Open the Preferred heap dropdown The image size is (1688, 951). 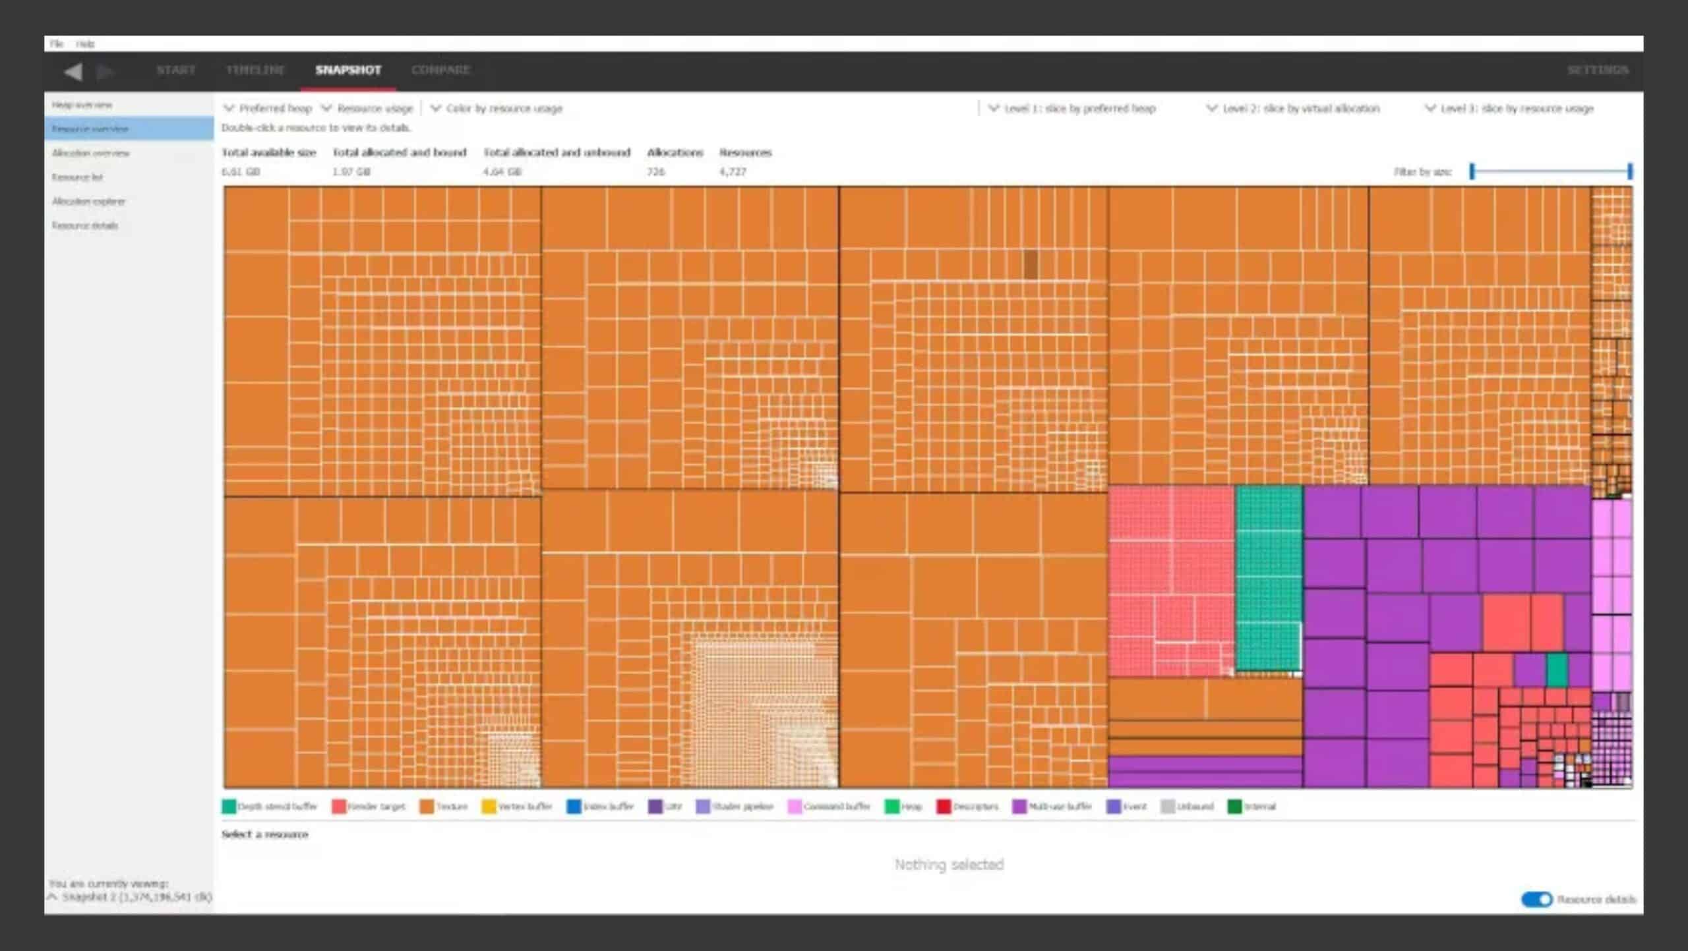pos(268,108)
